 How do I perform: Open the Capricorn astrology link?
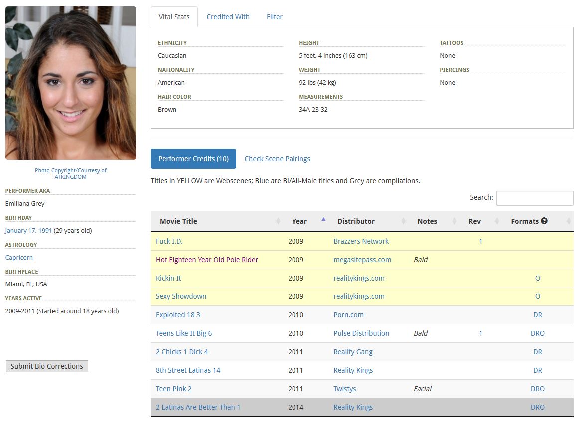19,258
